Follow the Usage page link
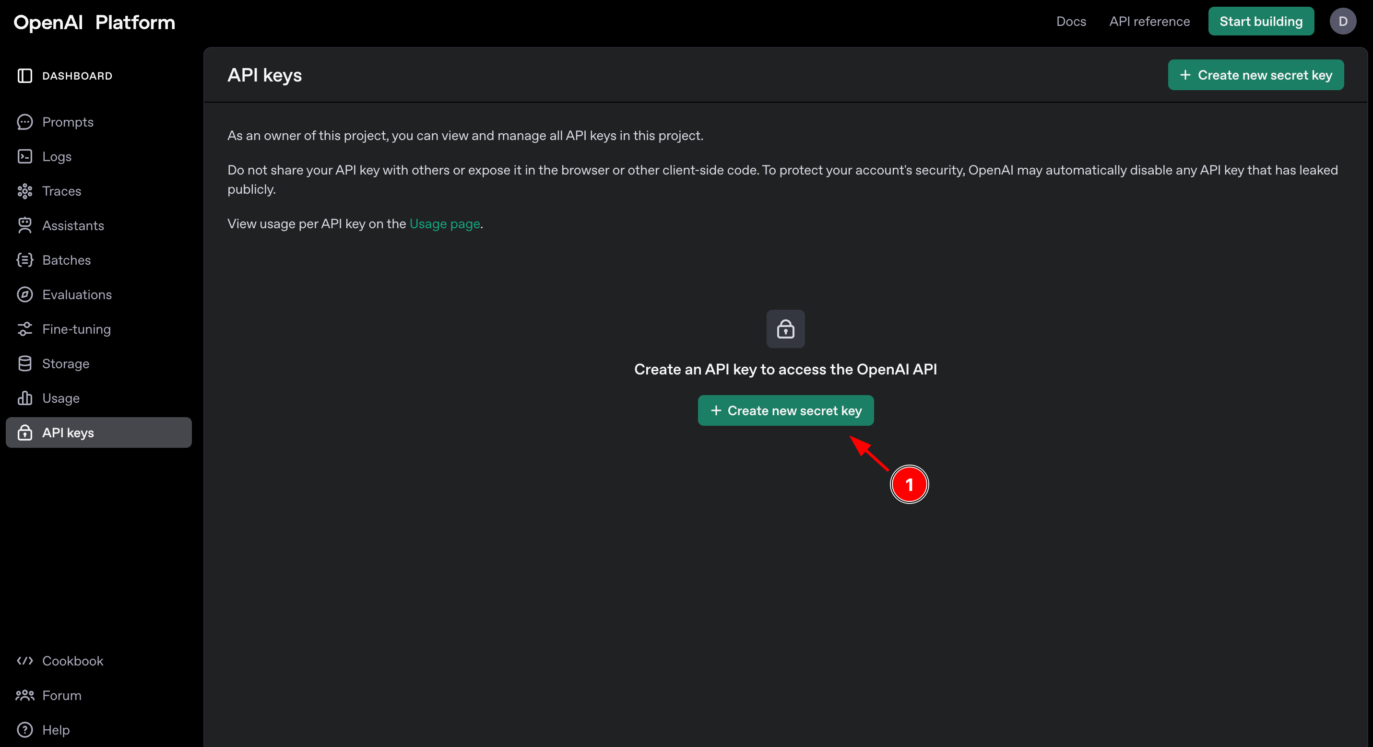1373x747 pixels. [x=445, y=224]
